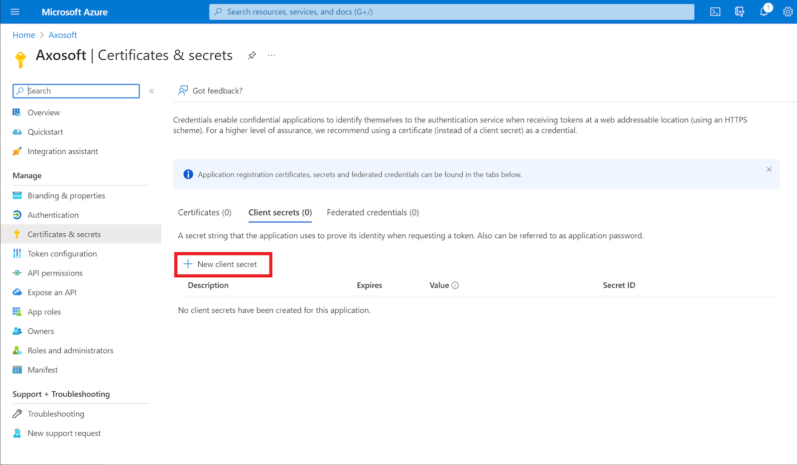Click the Overview icon in the sidebar
Viewport: 797px width, 465px height.
coord(17,113)
